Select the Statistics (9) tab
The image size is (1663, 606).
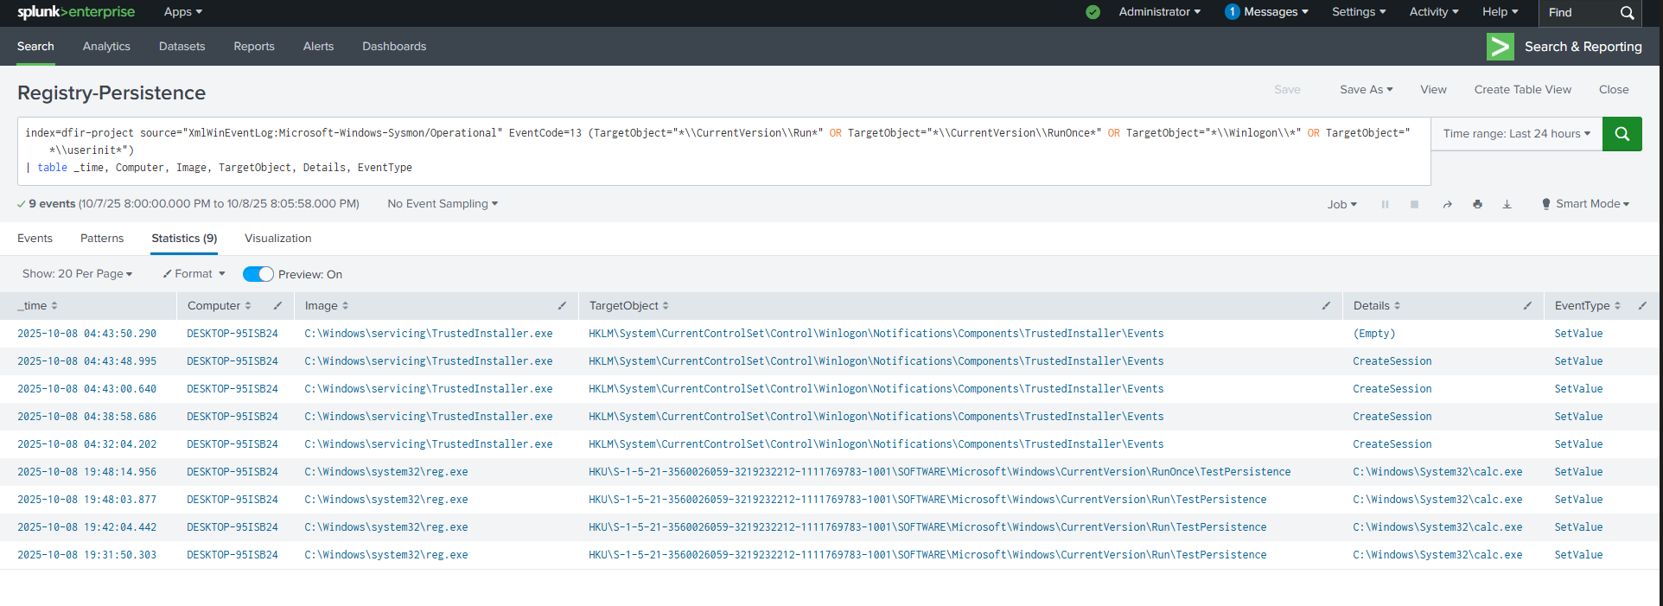(x=184, y=239)
